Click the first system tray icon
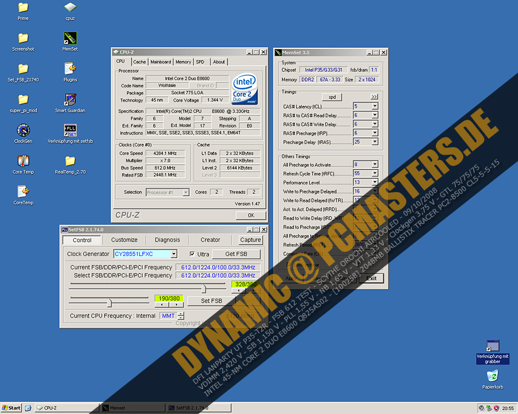This screenshot has height=414, width=518. click(x=481, y=408)
